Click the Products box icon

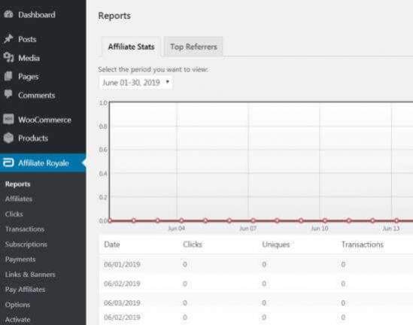[8, 138]
